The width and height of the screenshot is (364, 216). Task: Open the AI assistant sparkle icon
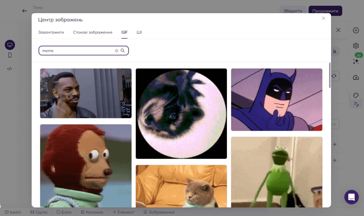coord(356,62)
